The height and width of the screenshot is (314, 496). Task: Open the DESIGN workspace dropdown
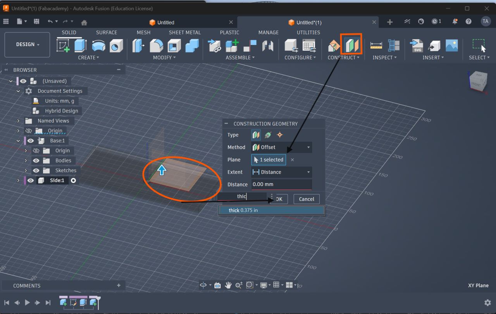(27, 45)
